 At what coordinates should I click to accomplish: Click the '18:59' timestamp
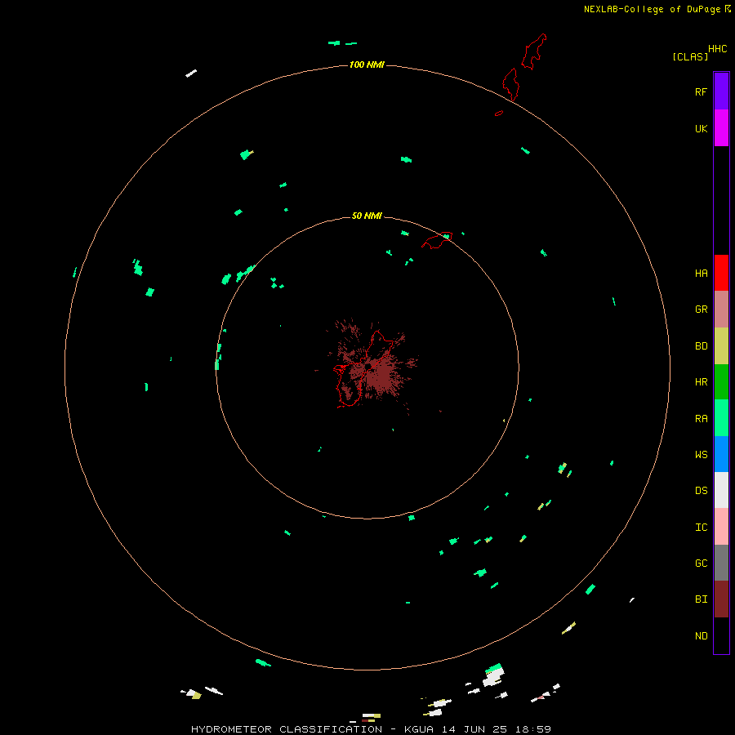[x=532, y=729]
